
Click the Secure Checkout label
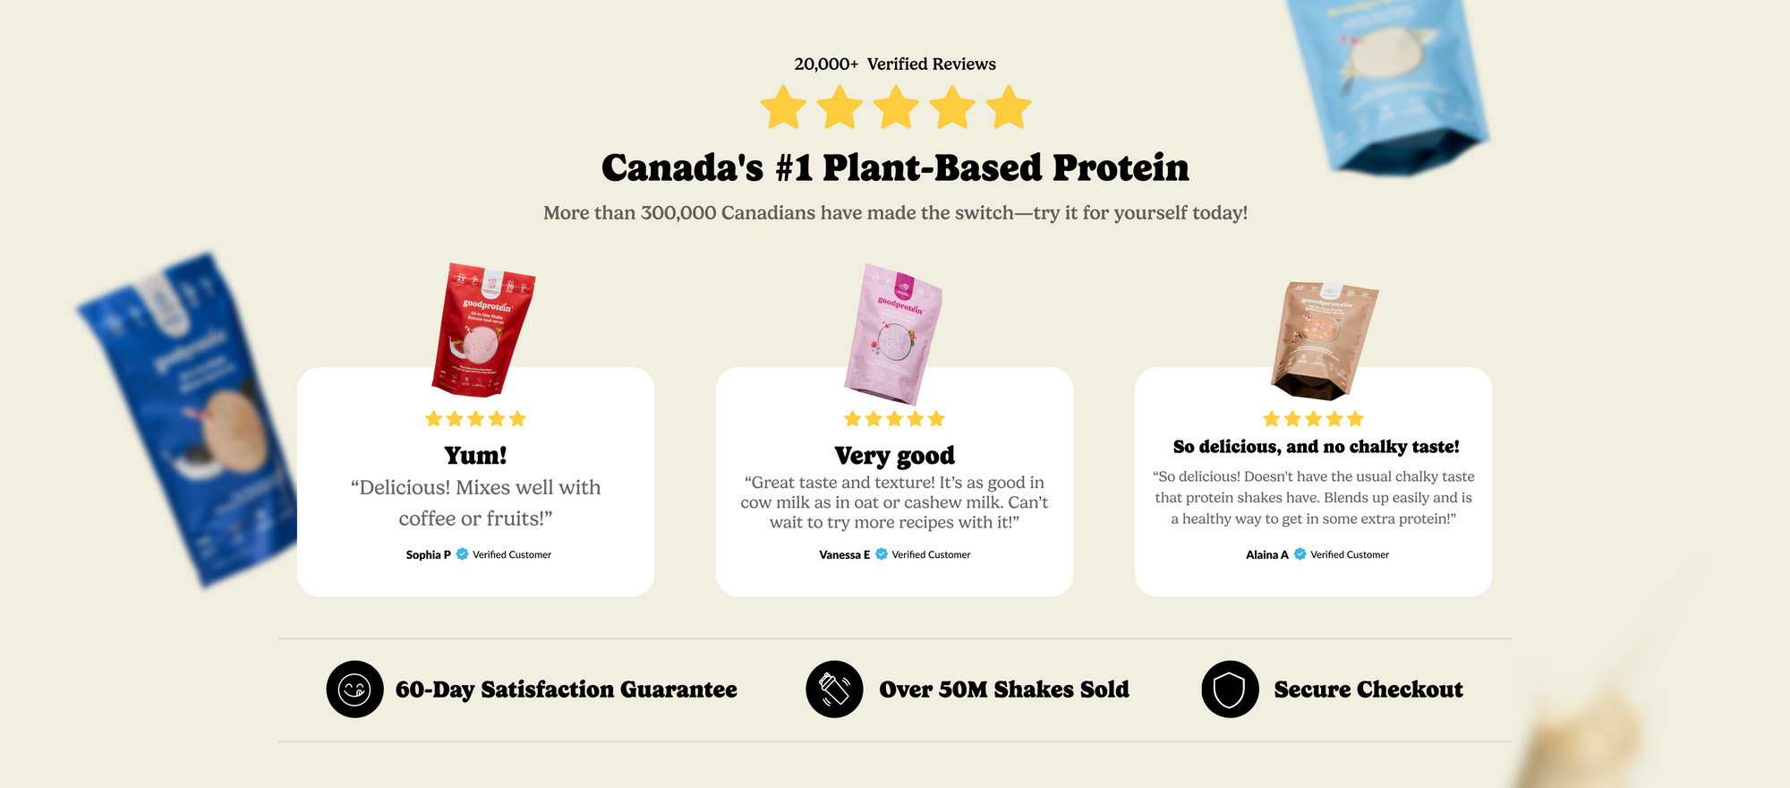(x=1368, y=689)
